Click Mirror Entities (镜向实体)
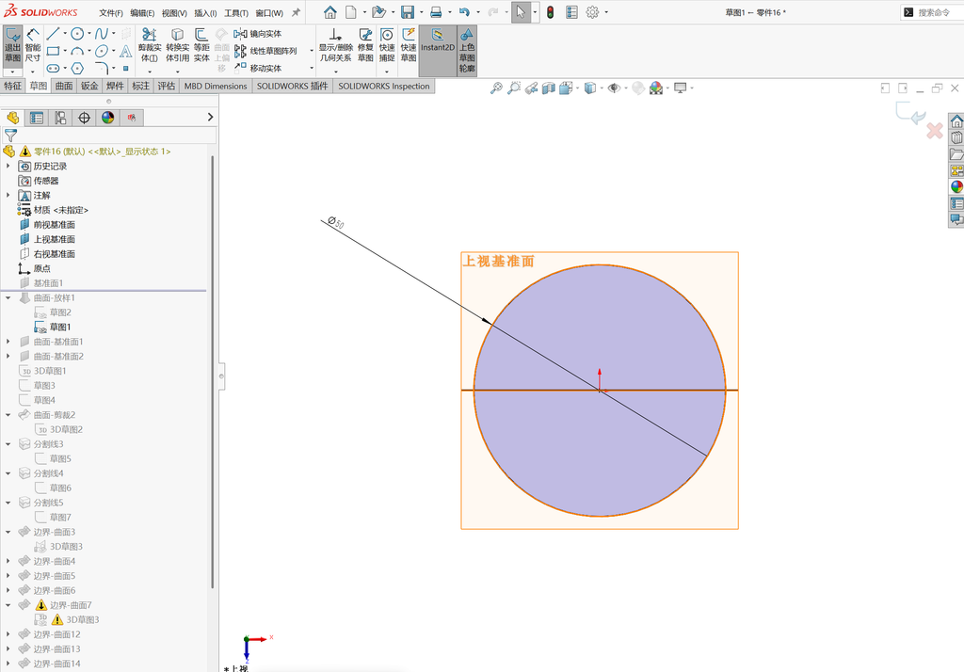964x672 pixels. tap(258, 34)
